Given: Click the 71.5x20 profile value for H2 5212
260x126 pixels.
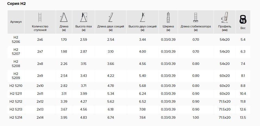Looking at the screenshot, I should 225,102.
